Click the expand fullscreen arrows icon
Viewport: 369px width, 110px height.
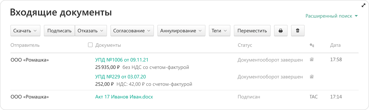point(364,5)
